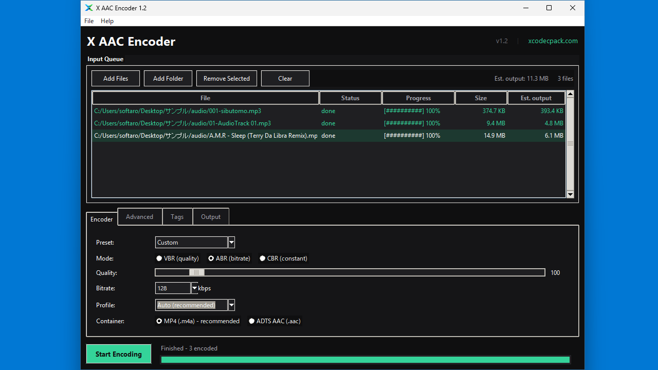Click the Bitrate input field showing 128
Screen dimensions: 658x370
173,288
